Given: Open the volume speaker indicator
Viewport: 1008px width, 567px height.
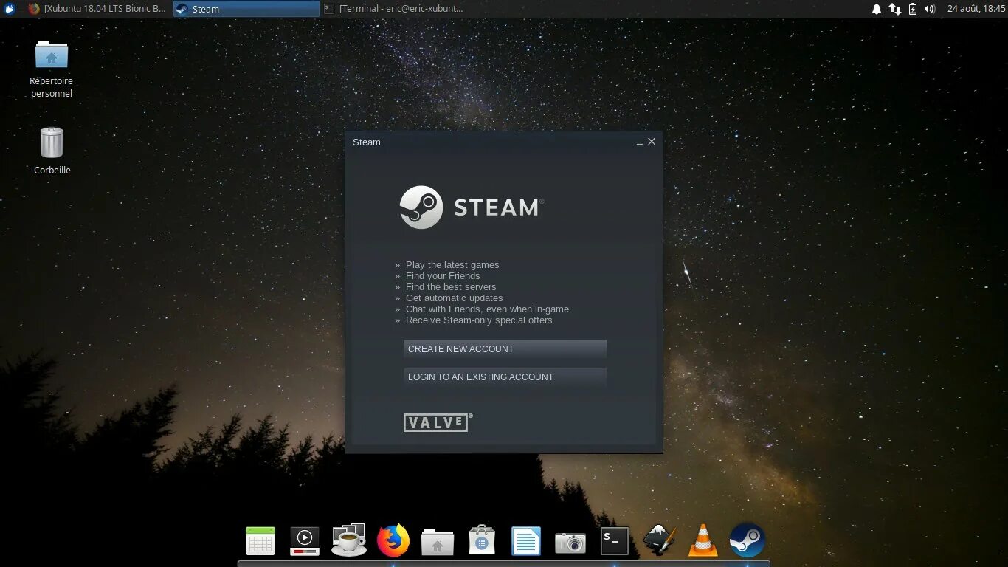Looking at the screenshot, I should [x=930, y=9].
